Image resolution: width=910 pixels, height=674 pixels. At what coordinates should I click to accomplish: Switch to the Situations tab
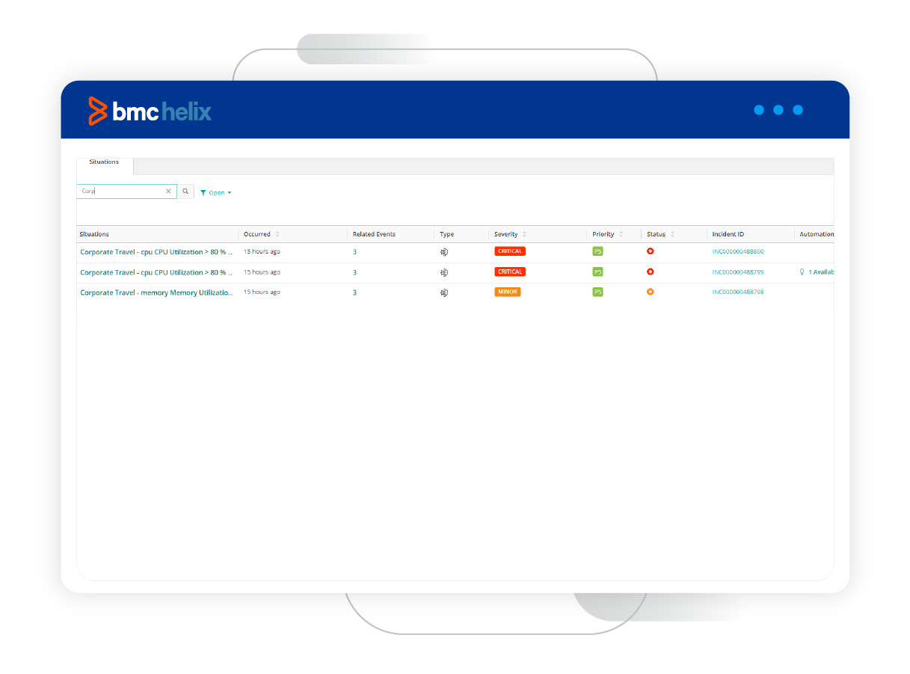click(x=104, y=162)
